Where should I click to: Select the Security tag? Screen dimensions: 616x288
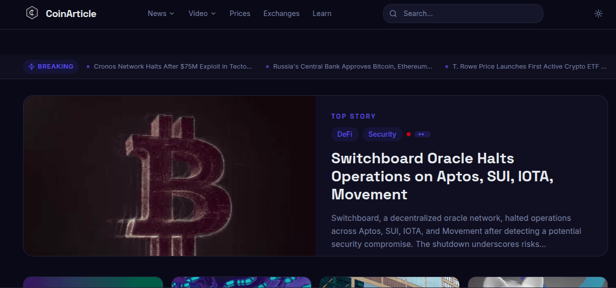click(x=382, y=134)
